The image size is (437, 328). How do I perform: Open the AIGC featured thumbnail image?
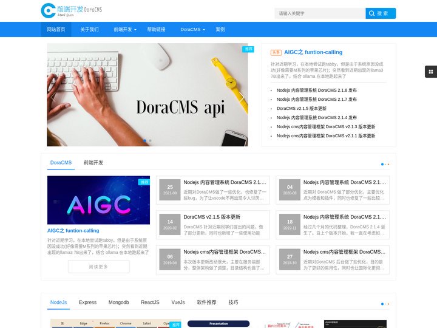click(98, 200)
